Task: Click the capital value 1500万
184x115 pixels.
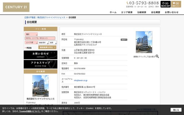Action: coord(77,103)
